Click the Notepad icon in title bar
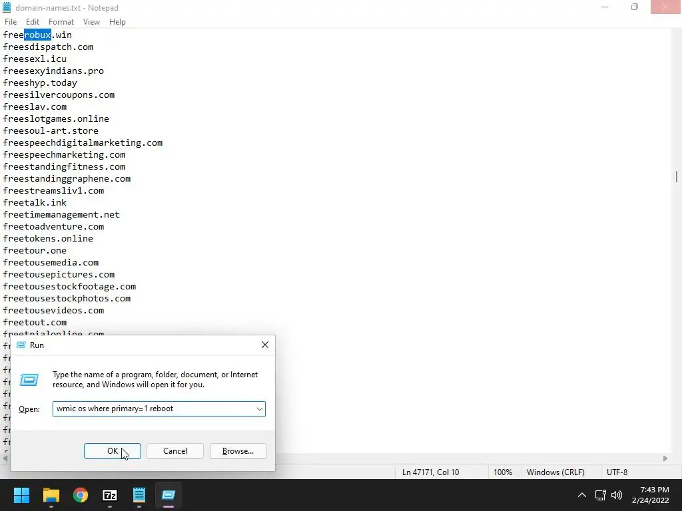Viewport: 682px width, 511px height. pyautogui.click(x=7, y=7)
